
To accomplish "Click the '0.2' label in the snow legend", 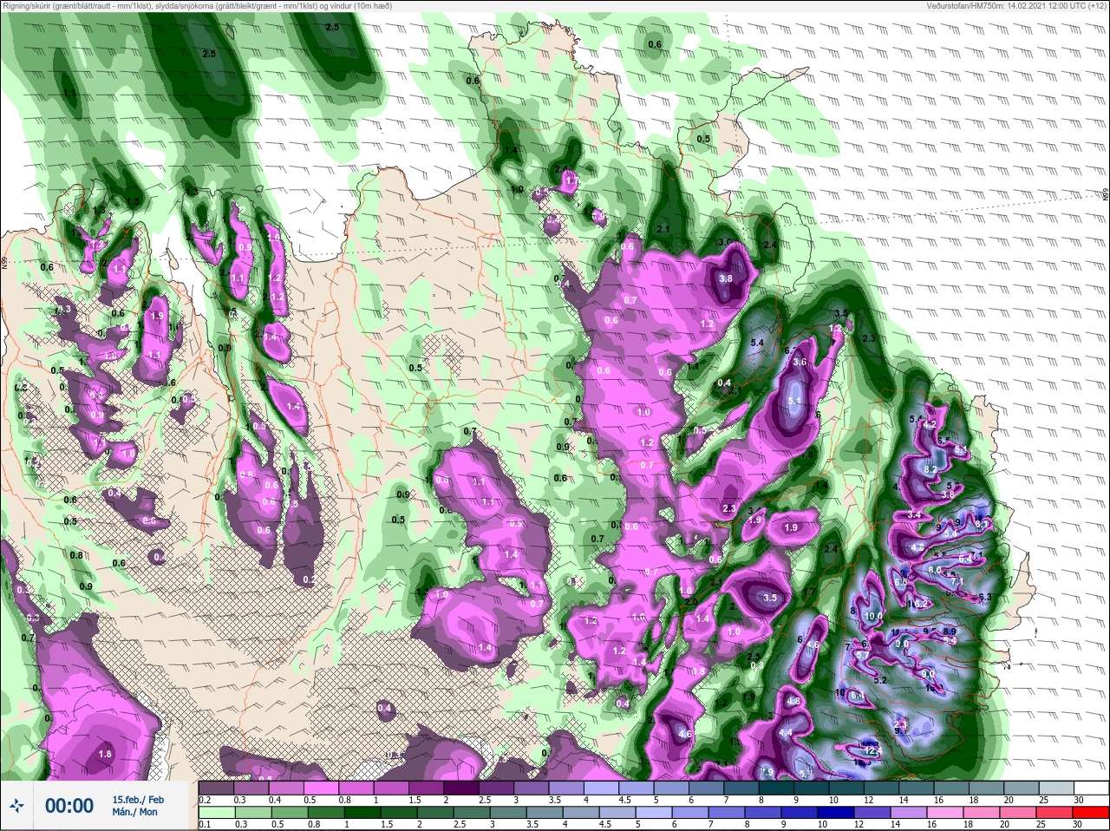I will click(205, 800).
